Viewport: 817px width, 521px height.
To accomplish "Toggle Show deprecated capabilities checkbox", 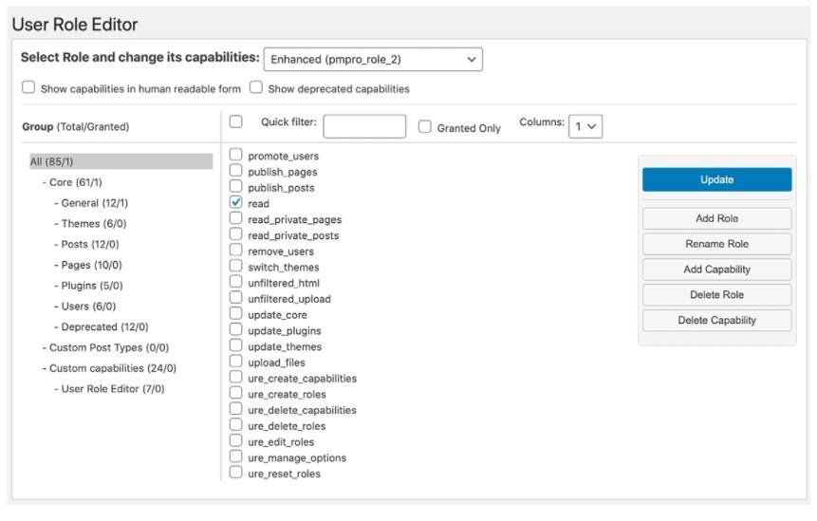I will pos(256,87).
